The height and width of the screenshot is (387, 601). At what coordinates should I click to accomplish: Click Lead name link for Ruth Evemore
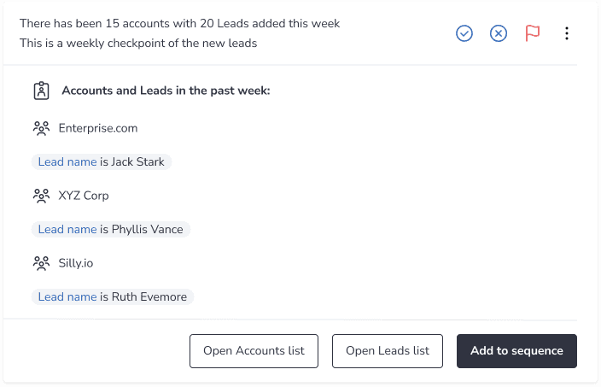click(67, 296)
